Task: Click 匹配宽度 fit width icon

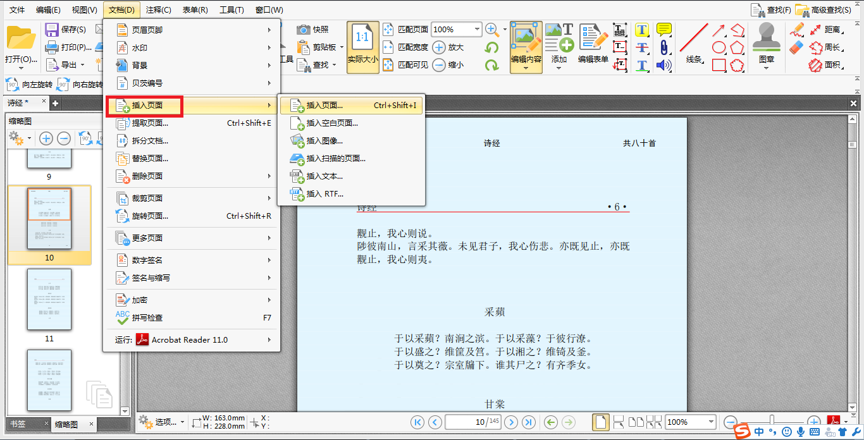Action: point(389,47)
